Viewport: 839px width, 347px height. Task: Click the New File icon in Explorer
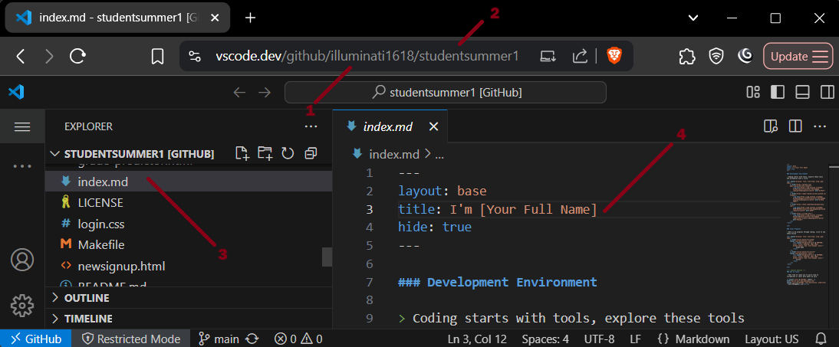[242, 153]
